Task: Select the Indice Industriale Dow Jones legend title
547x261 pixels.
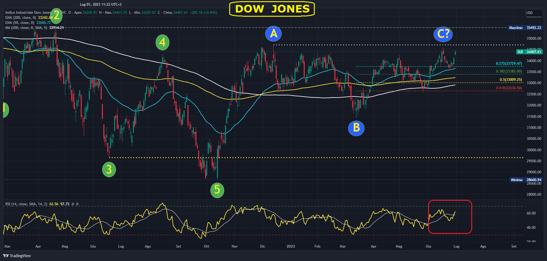Action: [x=28, y=13]
